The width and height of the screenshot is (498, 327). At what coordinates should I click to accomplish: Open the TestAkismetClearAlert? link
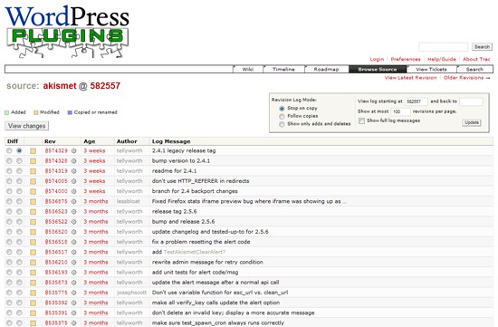(195, 252)
